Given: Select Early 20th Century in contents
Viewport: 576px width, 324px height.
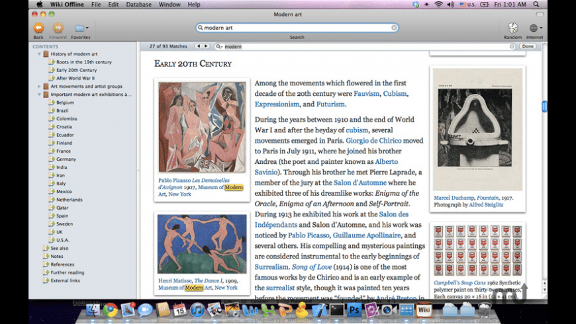Looking at the screenshot, I should (x=76, y=70).
